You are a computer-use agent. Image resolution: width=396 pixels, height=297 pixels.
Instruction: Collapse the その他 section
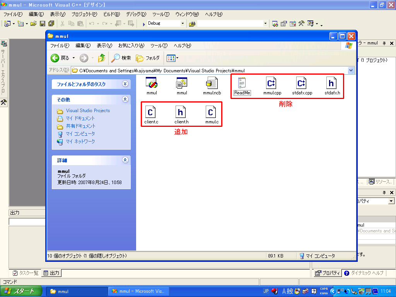[x=125, y=99]
